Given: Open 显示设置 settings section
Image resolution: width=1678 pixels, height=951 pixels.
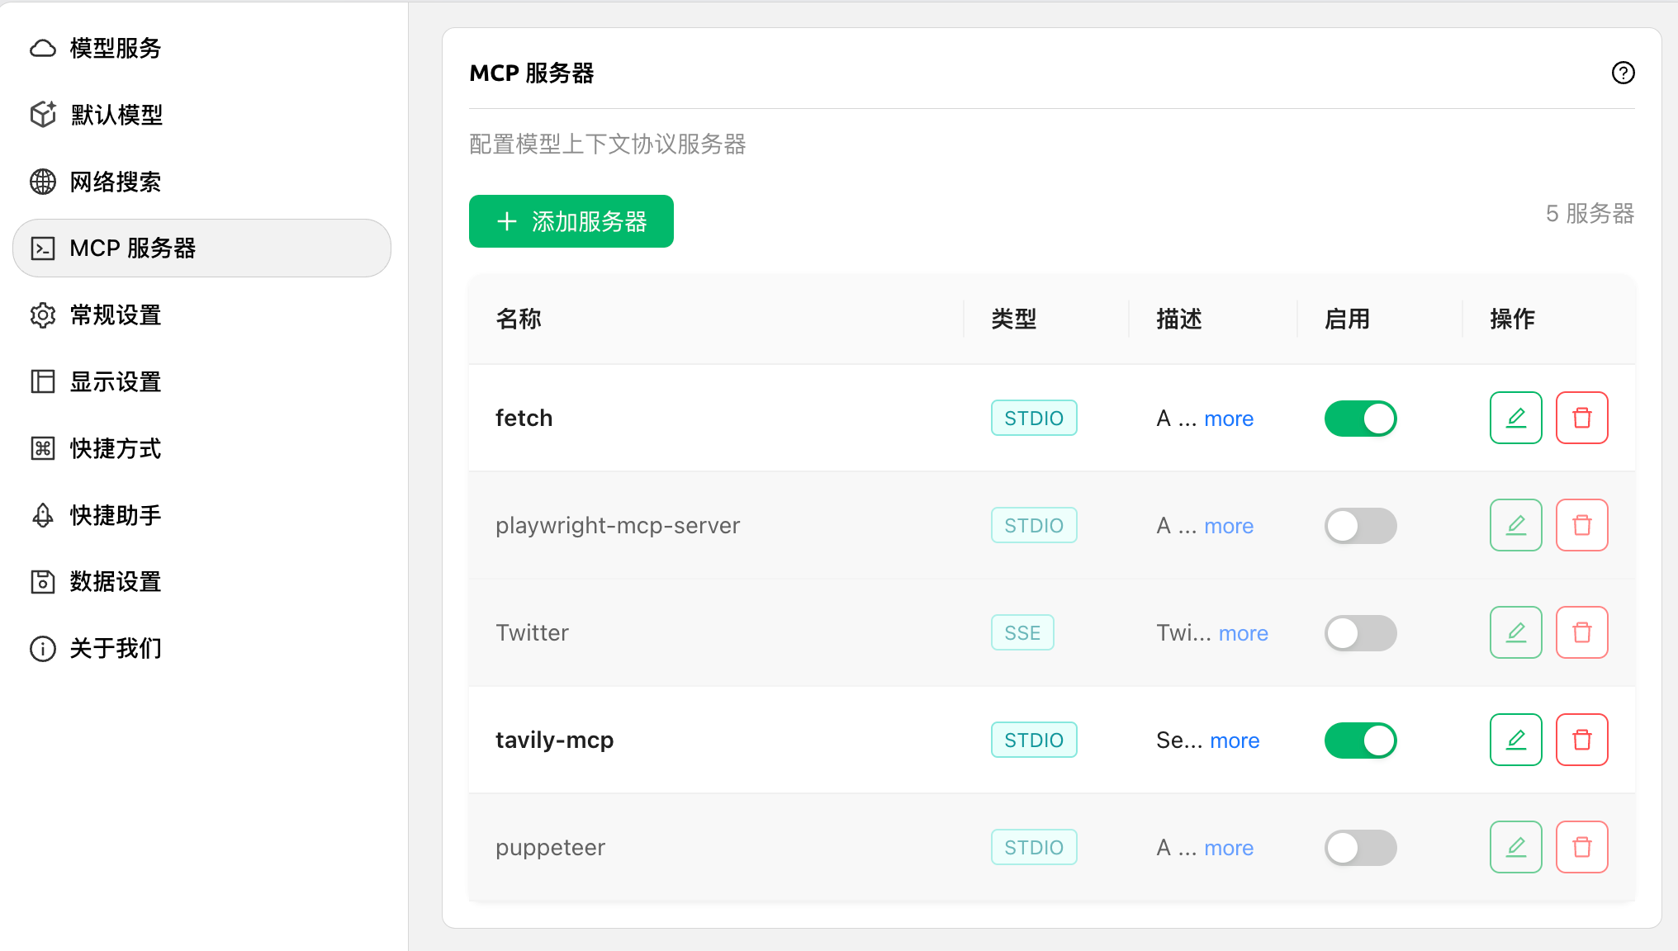Looking at the screenshot, I should (x=201, y=381).
